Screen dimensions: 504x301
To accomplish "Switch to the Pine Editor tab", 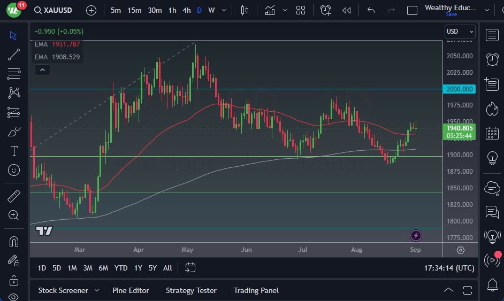I will pos(131,290).
